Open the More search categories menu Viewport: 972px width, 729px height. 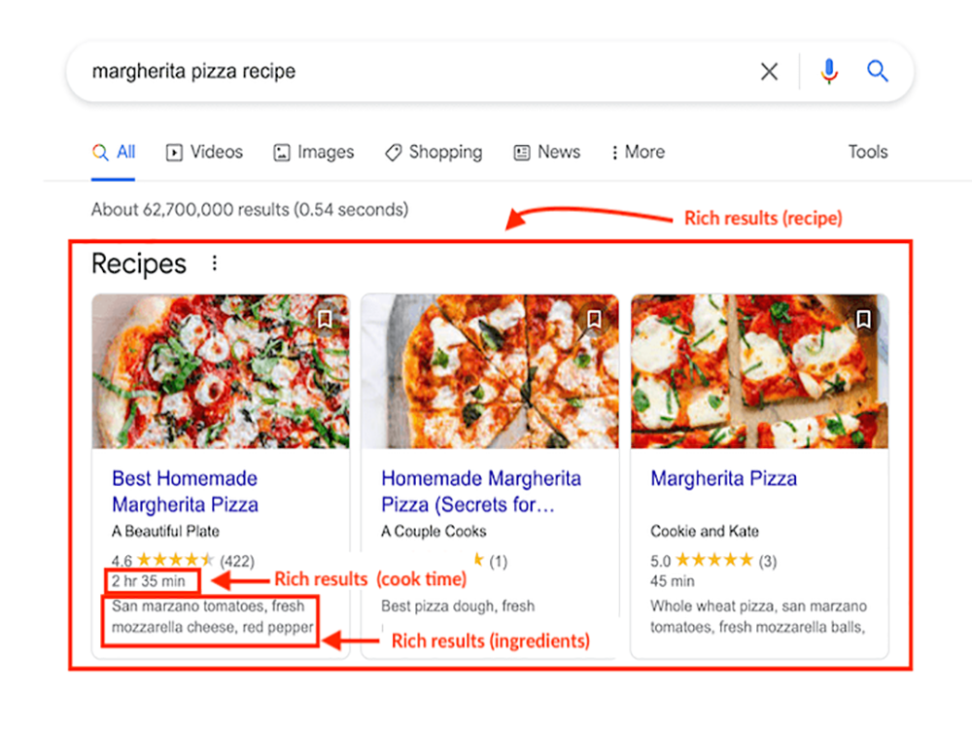pyautogui.click(x=637, y=152)
